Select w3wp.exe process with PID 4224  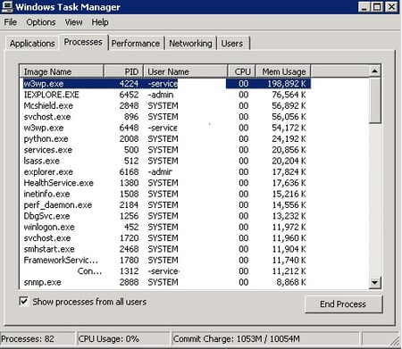click(x=167, y=84)
